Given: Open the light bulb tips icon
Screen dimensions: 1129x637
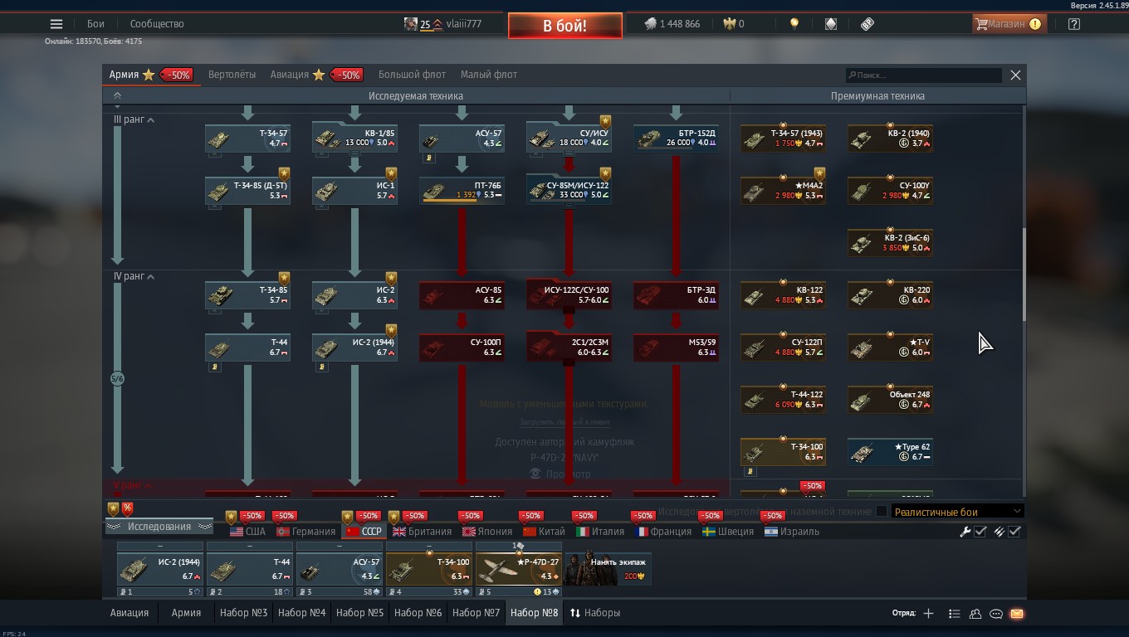Looking at the screenshot, I should tap(794, 24).
